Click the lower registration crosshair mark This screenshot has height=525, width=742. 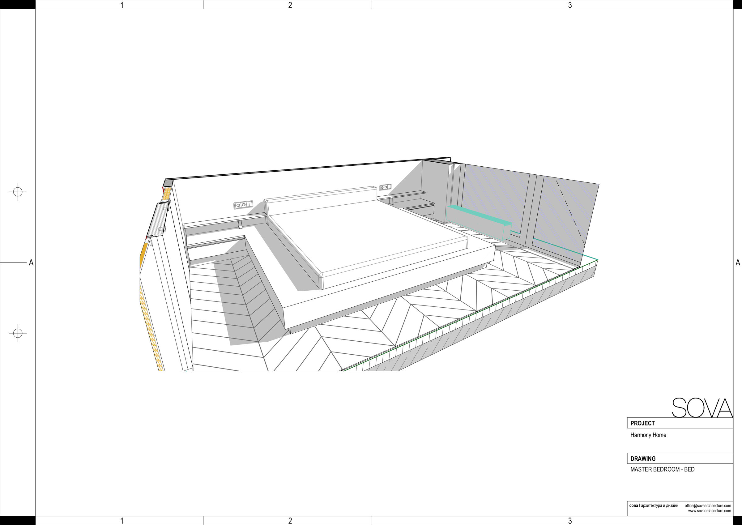pyautogui.click(x=18, y=333)
